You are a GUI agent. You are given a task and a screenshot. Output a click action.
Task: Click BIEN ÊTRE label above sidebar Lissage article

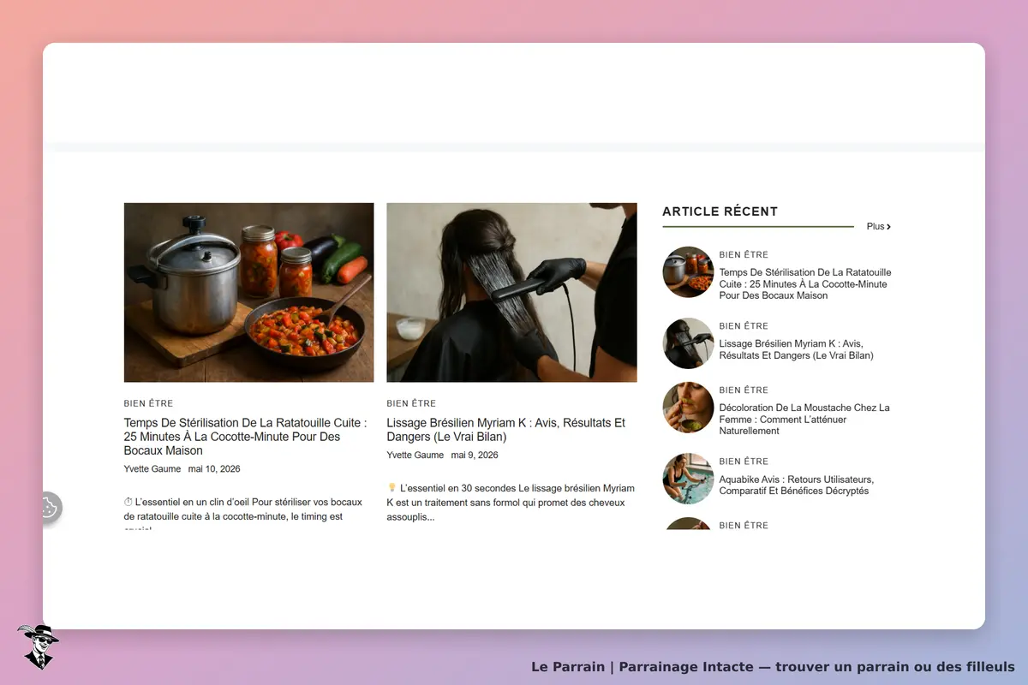(744, 326)
